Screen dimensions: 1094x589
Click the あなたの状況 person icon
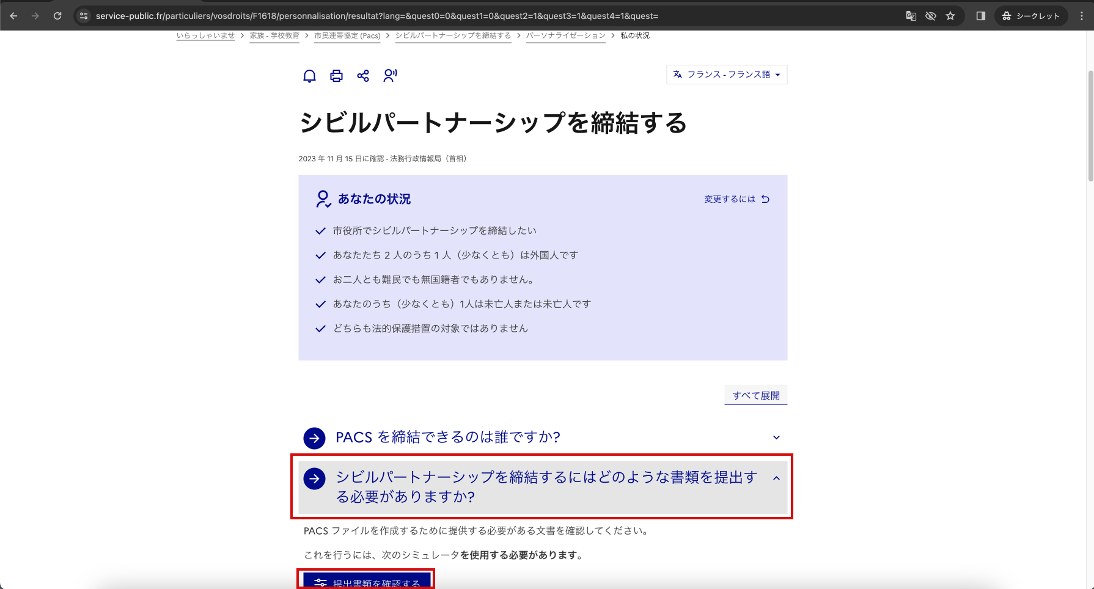(x=323, y=199)
